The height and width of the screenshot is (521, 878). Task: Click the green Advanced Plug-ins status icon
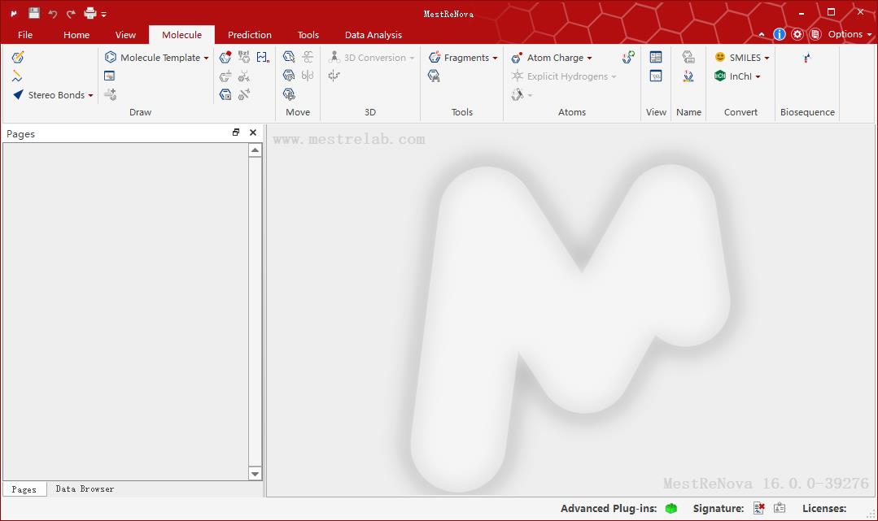coord(671,509)
